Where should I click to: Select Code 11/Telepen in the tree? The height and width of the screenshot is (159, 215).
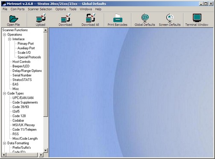(24, 130)
